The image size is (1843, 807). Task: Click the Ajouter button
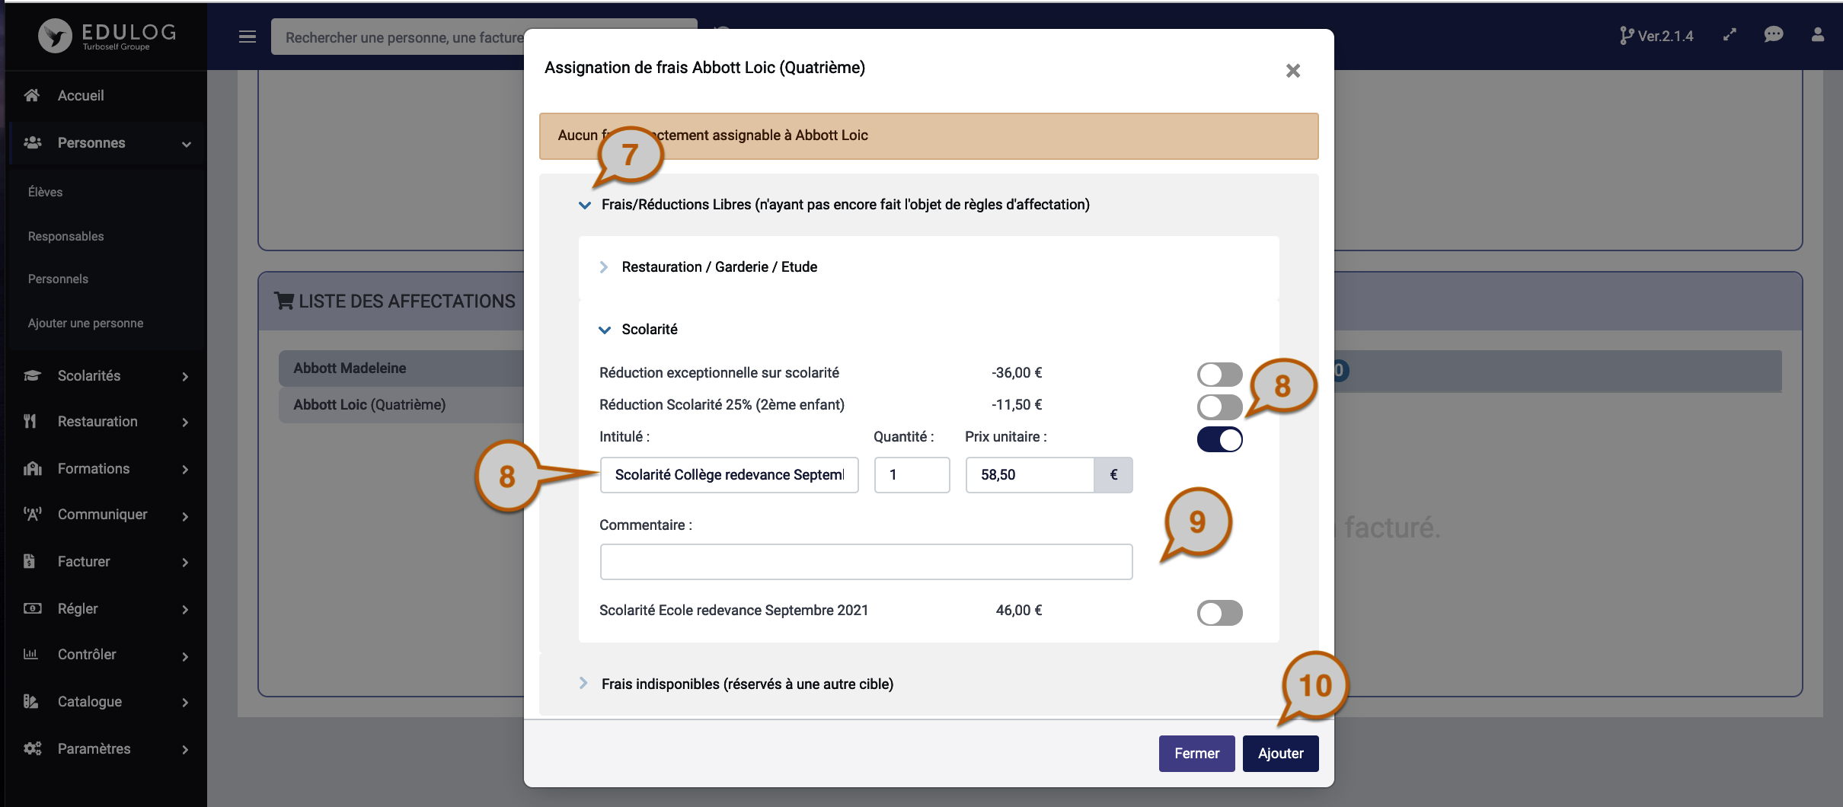point(1280,753)
